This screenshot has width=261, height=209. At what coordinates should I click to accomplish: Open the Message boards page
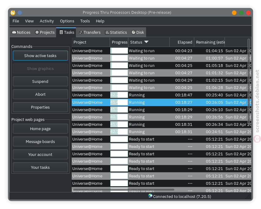(x=40, y=141)
